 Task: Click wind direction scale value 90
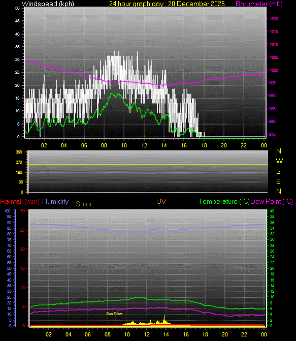pos(21,182)
